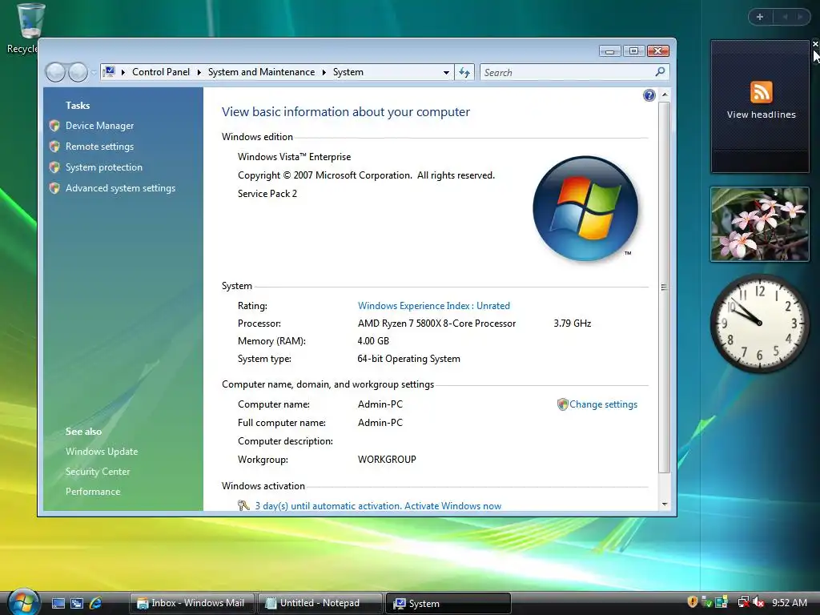Click the magnifier icon in Search box
The height and width of the screenshot is (615, 820).
click(660, 71)
